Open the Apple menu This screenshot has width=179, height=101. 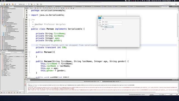pos(2,1)
